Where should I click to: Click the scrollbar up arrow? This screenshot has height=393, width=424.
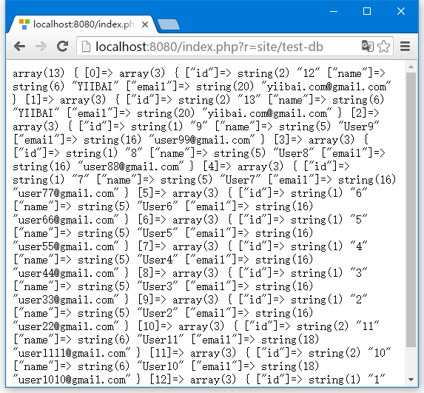tap(411, 67)
